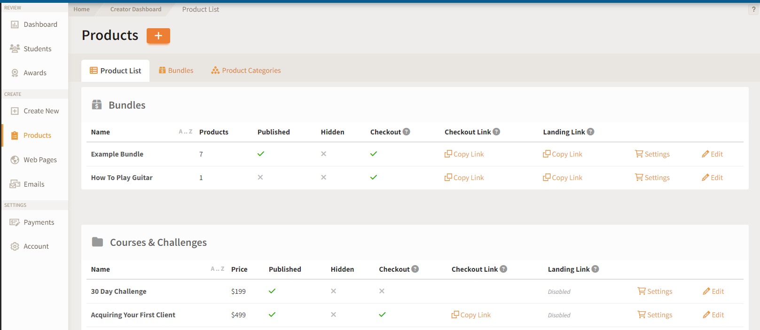
Task: Select the 30 Day Challenge name
Action: pyautogui.click(x=118, y=291)
